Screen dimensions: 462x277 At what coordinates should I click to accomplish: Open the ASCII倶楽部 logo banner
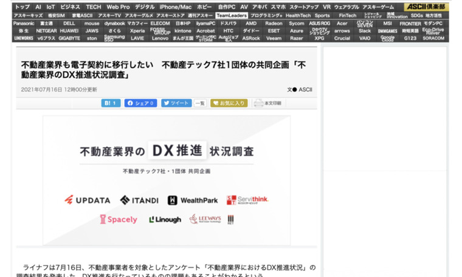pos(427,7)
